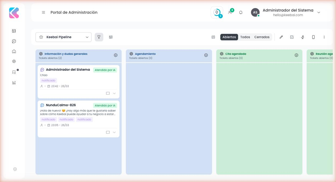Select the Cerrados tab
Image resolution: width=336 pixels, height=182 pixels.
coord(262,37)
